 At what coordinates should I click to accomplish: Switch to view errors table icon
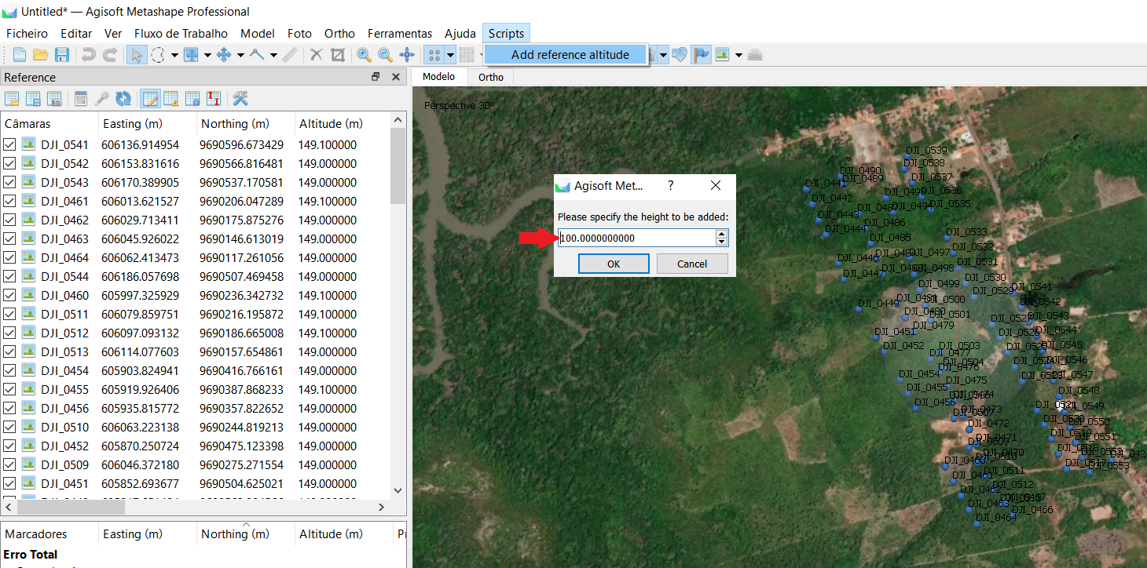coord(170,99)
